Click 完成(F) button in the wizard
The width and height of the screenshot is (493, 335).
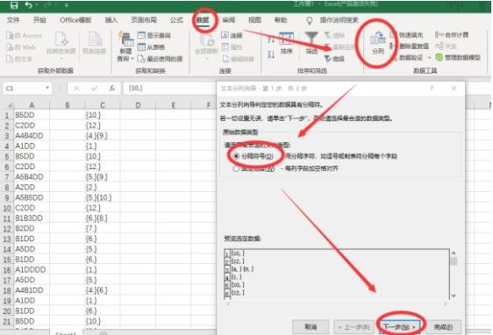pos(443,327)
